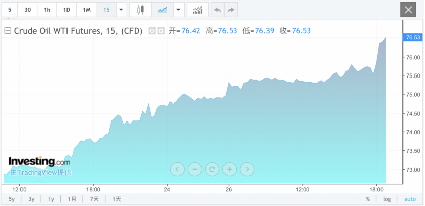This screenshot has width=425, height=206.
Task: Click the 收=76.53 close value
Action: [x=295, y=31]
